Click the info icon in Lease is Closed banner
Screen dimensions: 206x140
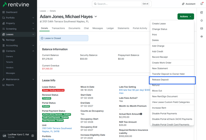pyautogui.click(x=42, y=38)
